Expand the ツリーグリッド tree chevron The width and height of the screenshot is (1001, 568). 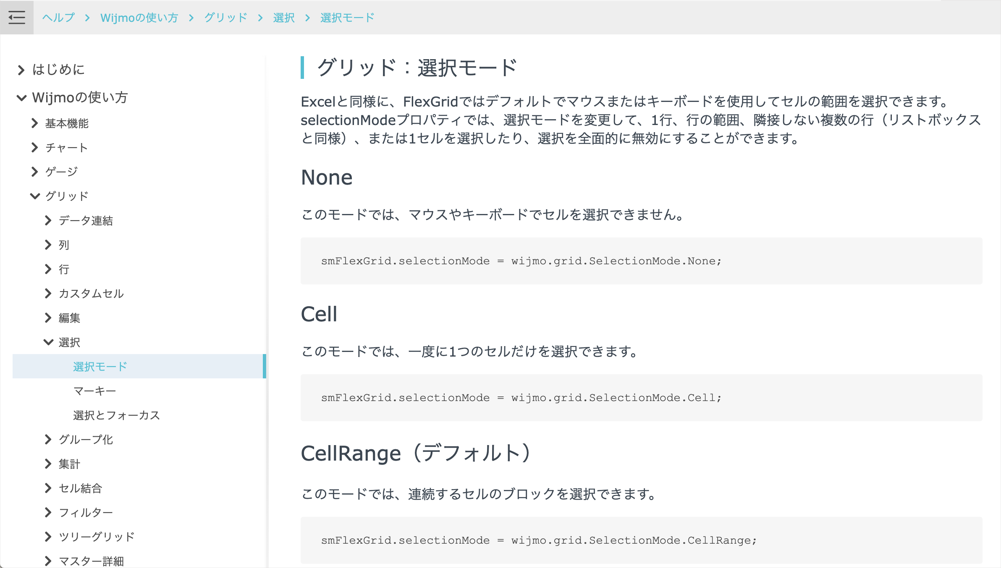[48, 537]
